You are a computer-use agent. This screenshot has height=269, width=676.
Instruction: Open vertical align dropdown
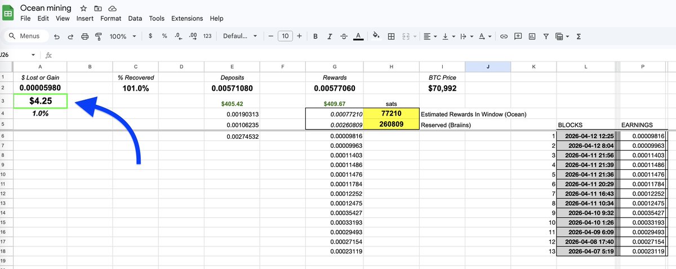coord(448,36)
